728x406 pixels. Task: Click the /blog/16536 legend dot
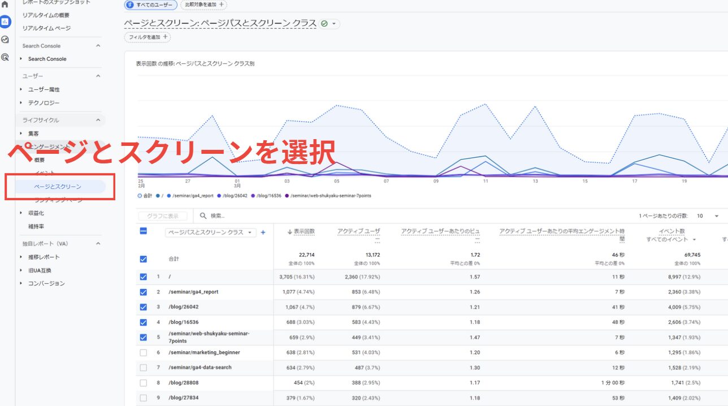point(253,196)
